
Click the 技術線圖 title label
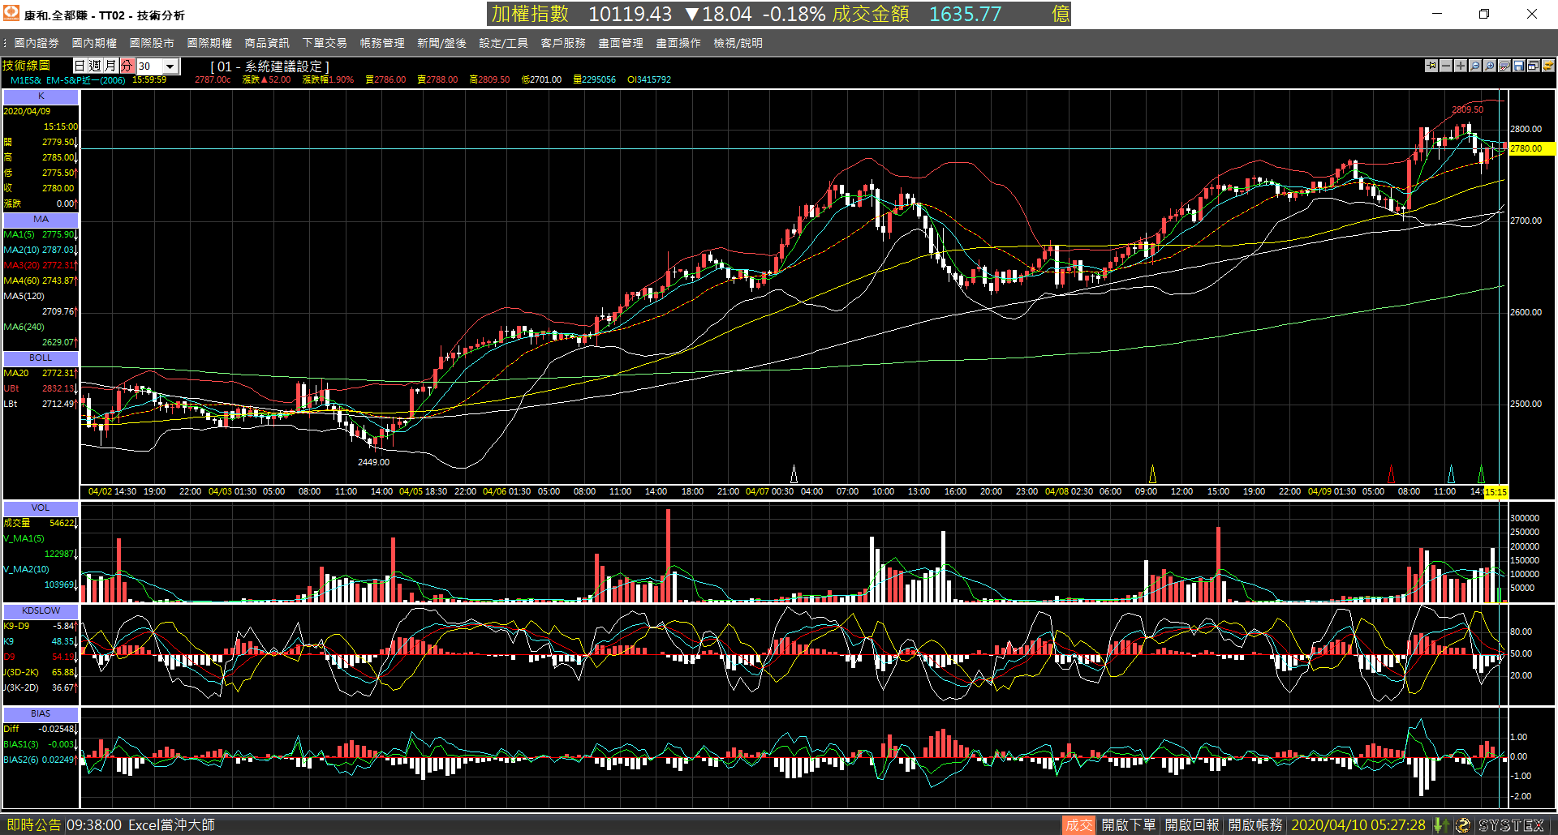[26, 66]
